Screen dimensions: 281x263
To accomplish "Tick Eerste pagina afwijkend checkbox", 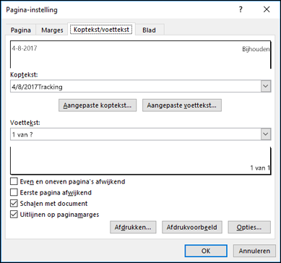I will (x=14, y=192).
